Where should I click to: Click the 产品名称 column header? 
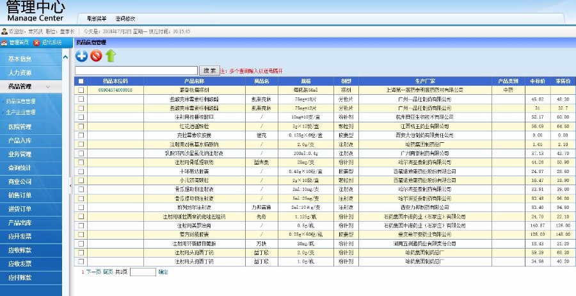(195, 81)
